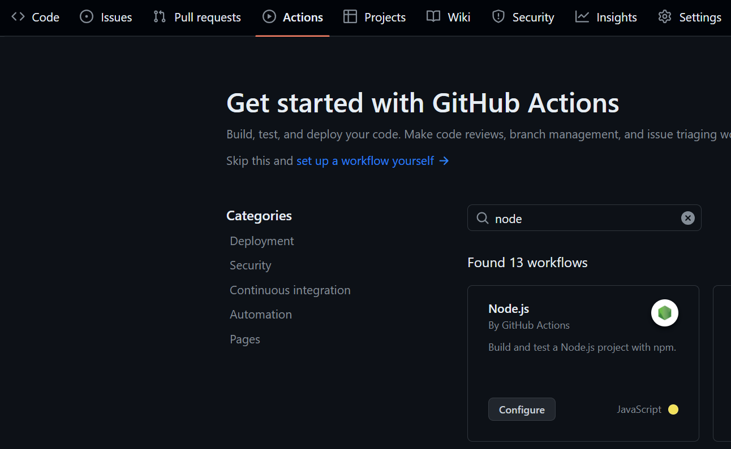Click the 'By GitHub Actions' text

pyautogui.click(x=529, y=325)
